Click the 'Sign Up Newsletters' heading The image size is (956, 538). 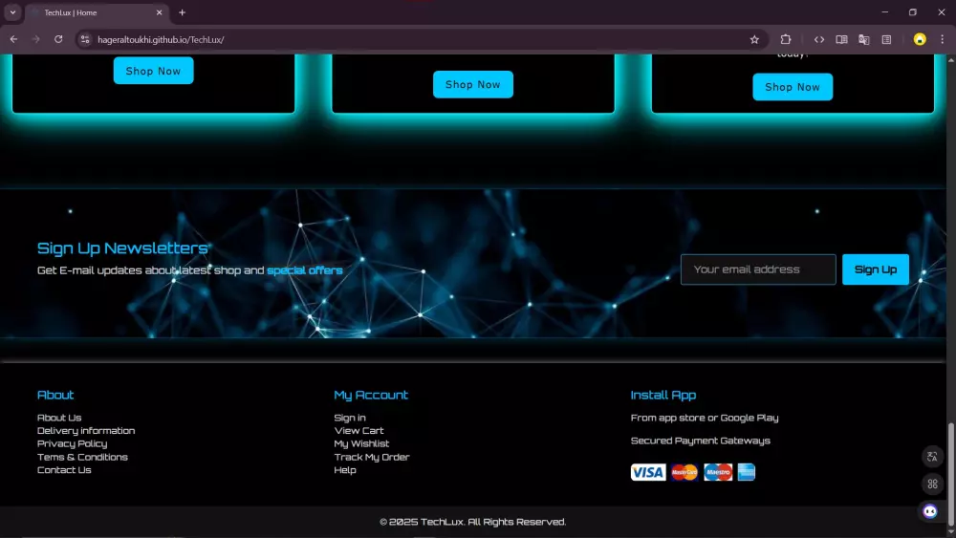pyautogui.click(x=122, y=248)
